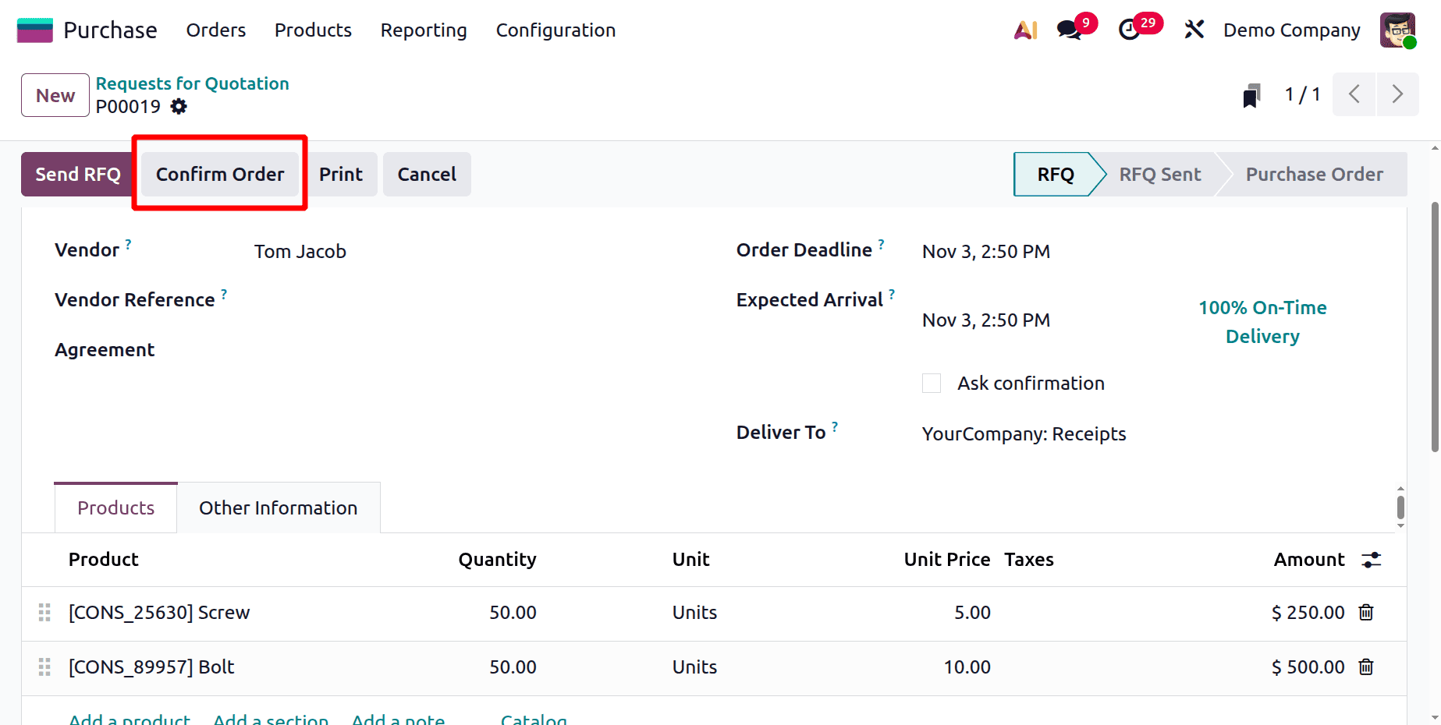
Task: Open the messages bubble with 9 notifications
Action: tap(1068, 30)
